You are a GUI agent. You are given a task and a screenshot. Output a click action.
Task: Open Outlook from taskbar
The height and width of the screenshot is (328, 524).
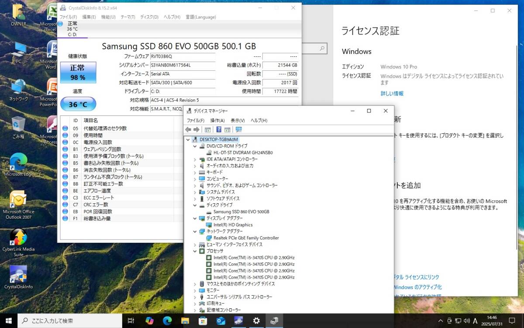pyautogui.click(x=221, y=321)
